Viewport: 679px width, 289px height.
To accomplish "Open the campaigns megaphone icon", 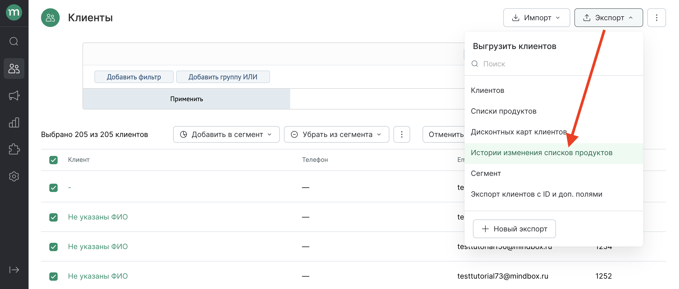I will pyautogui.click(x=14, y=95).
